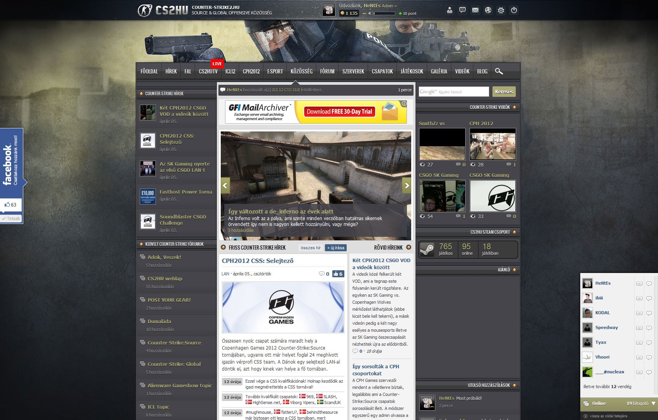Open the GALÉRIA menu item
This screenshot has width=658, height=420.
coord(439,71)
